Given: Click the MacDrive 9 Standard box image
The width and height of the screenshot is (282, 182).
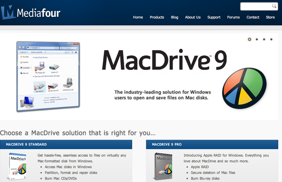Looking at the screenshot, I should point(17,167).
